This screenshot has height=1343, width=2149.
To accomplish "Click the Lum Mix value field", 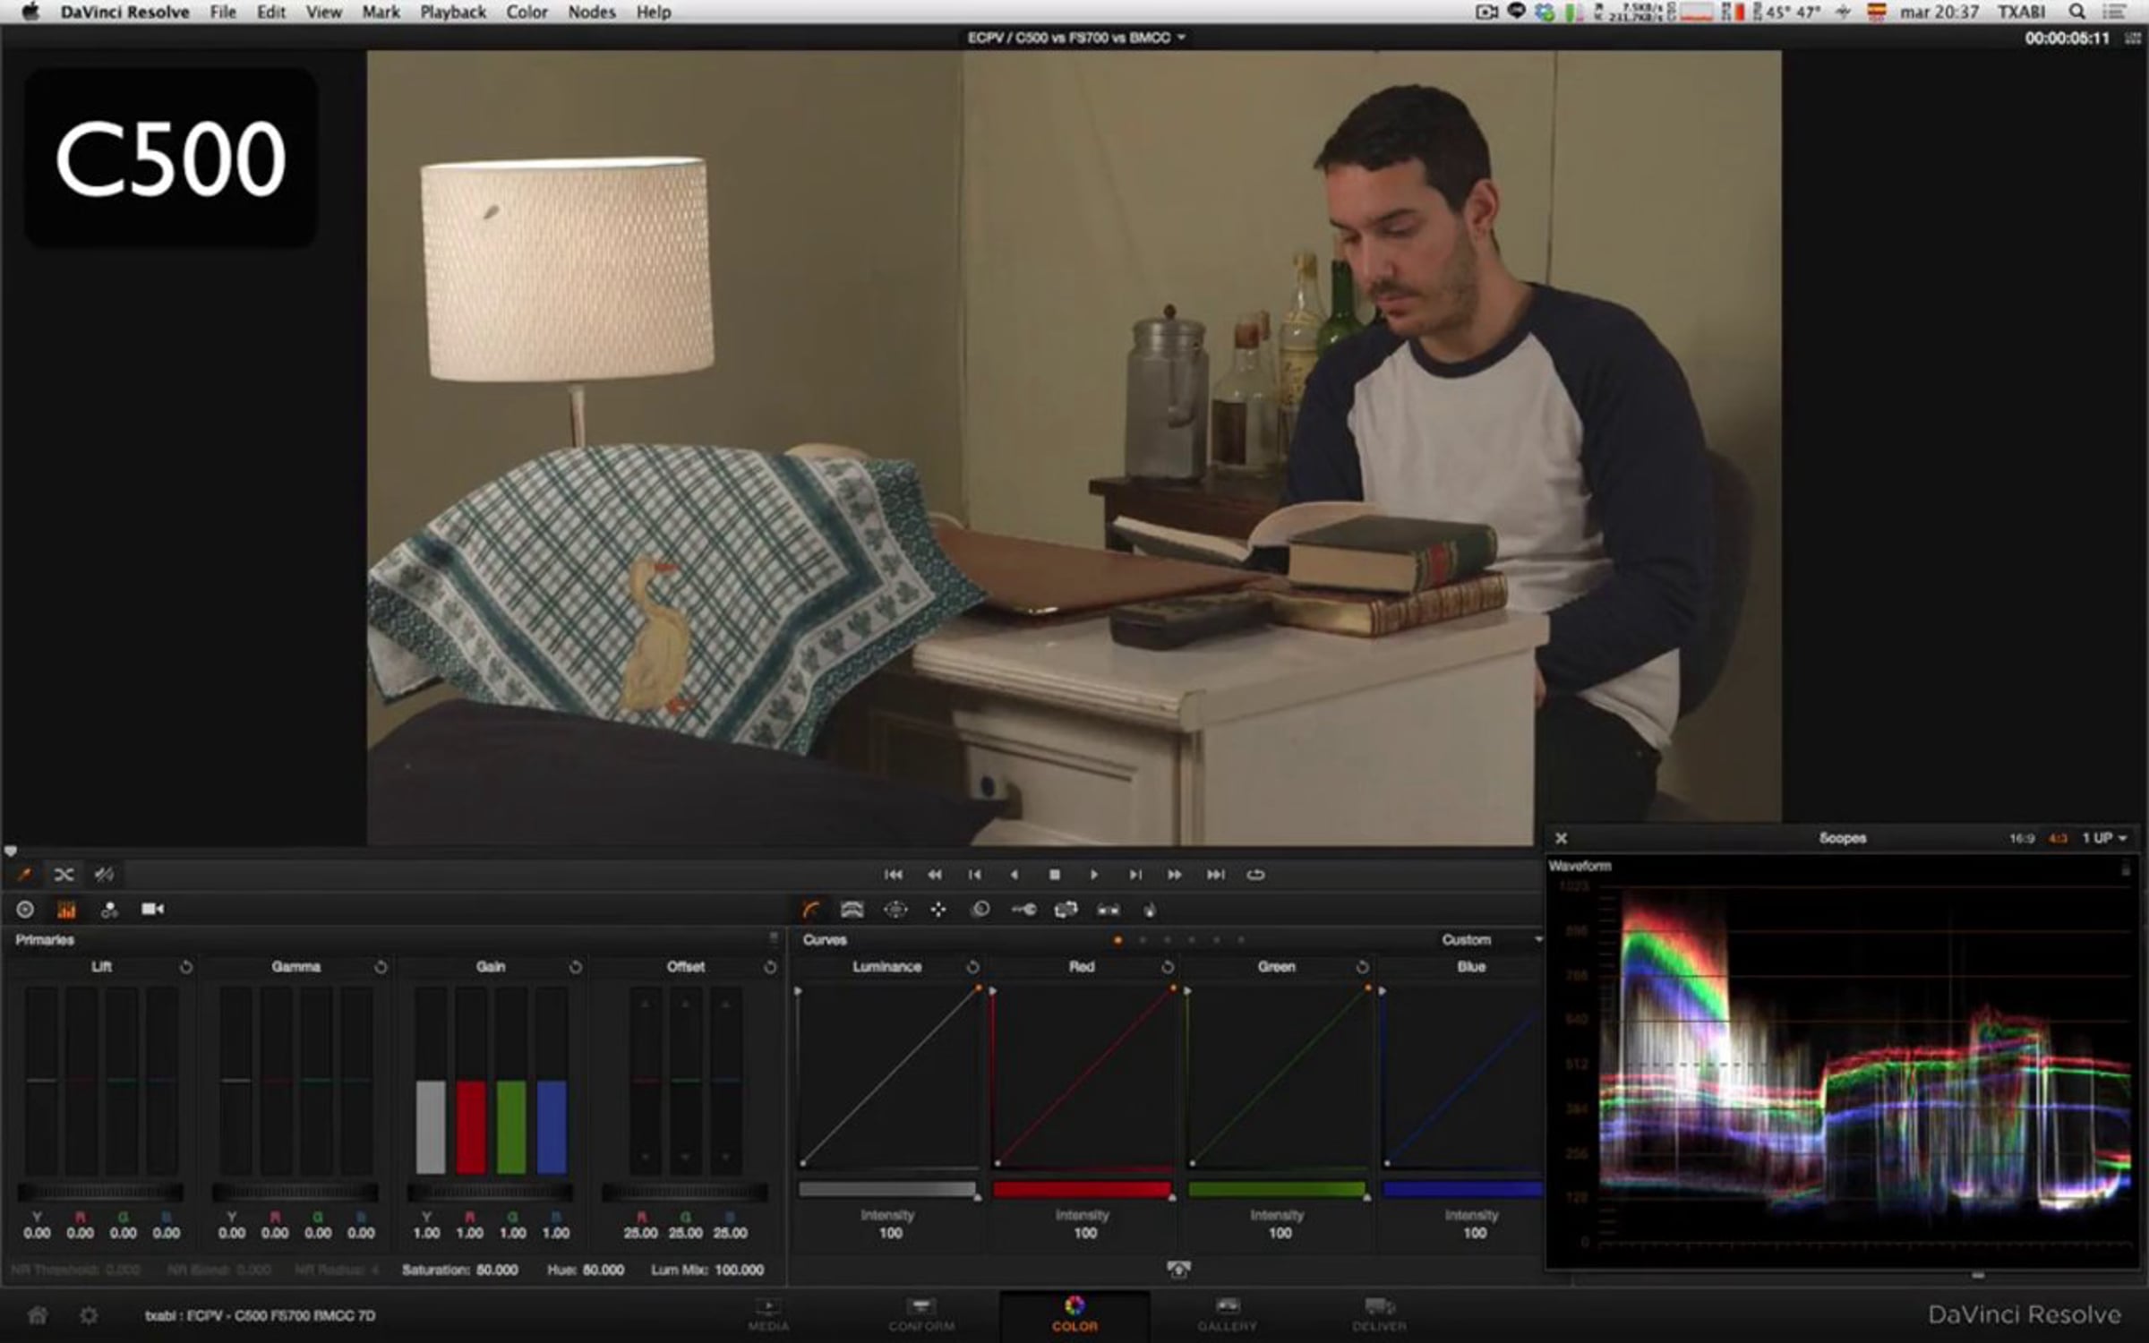I will 739,1270.
